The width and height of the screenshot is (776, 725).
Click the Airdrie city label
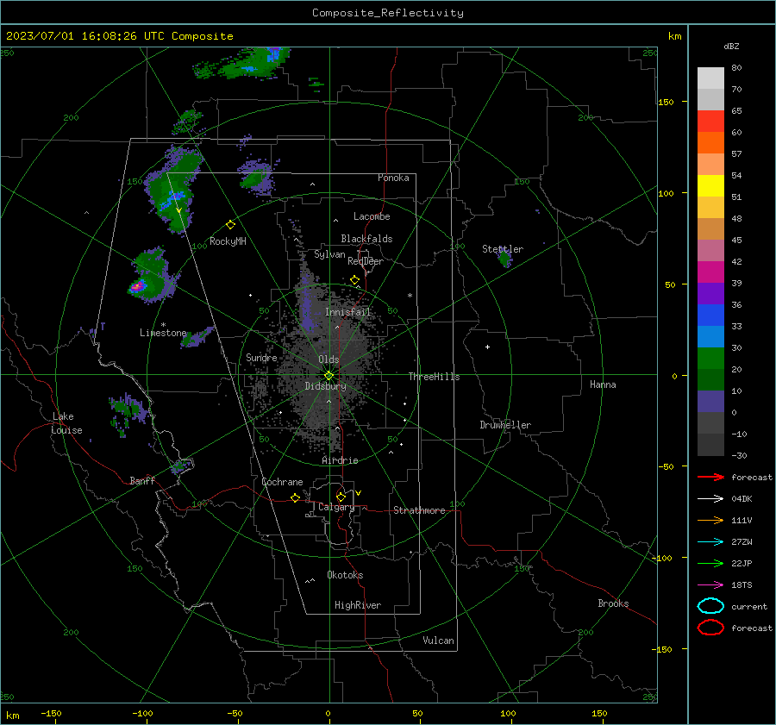click(340, 460)
